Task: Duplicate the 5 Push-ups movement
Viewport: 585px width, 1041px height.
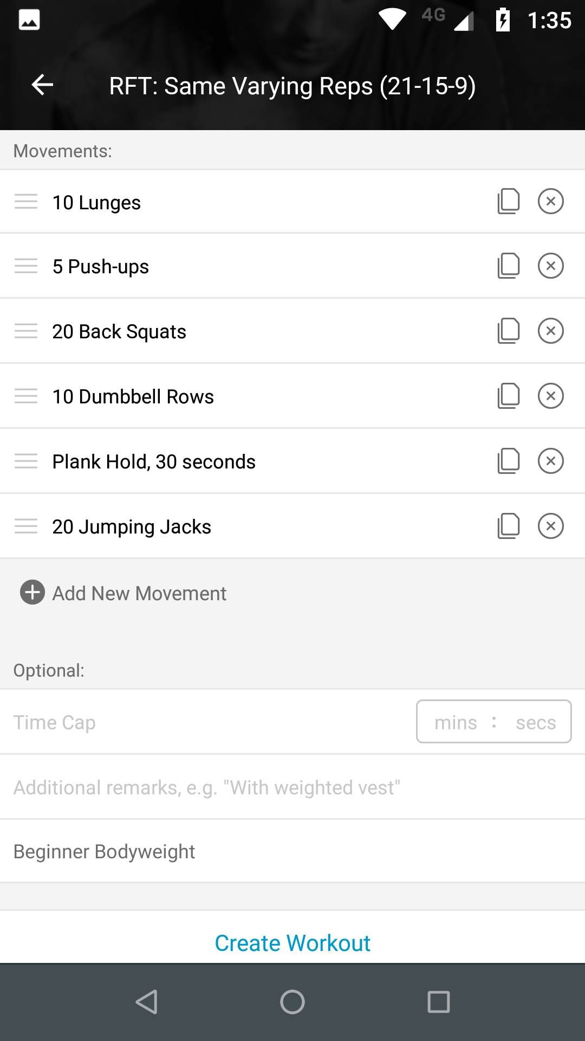Action: [x=508, y=266]
